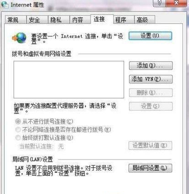
Task: Open the 隐私 tab
Action: pyautogui.click(x=59, y=20)
